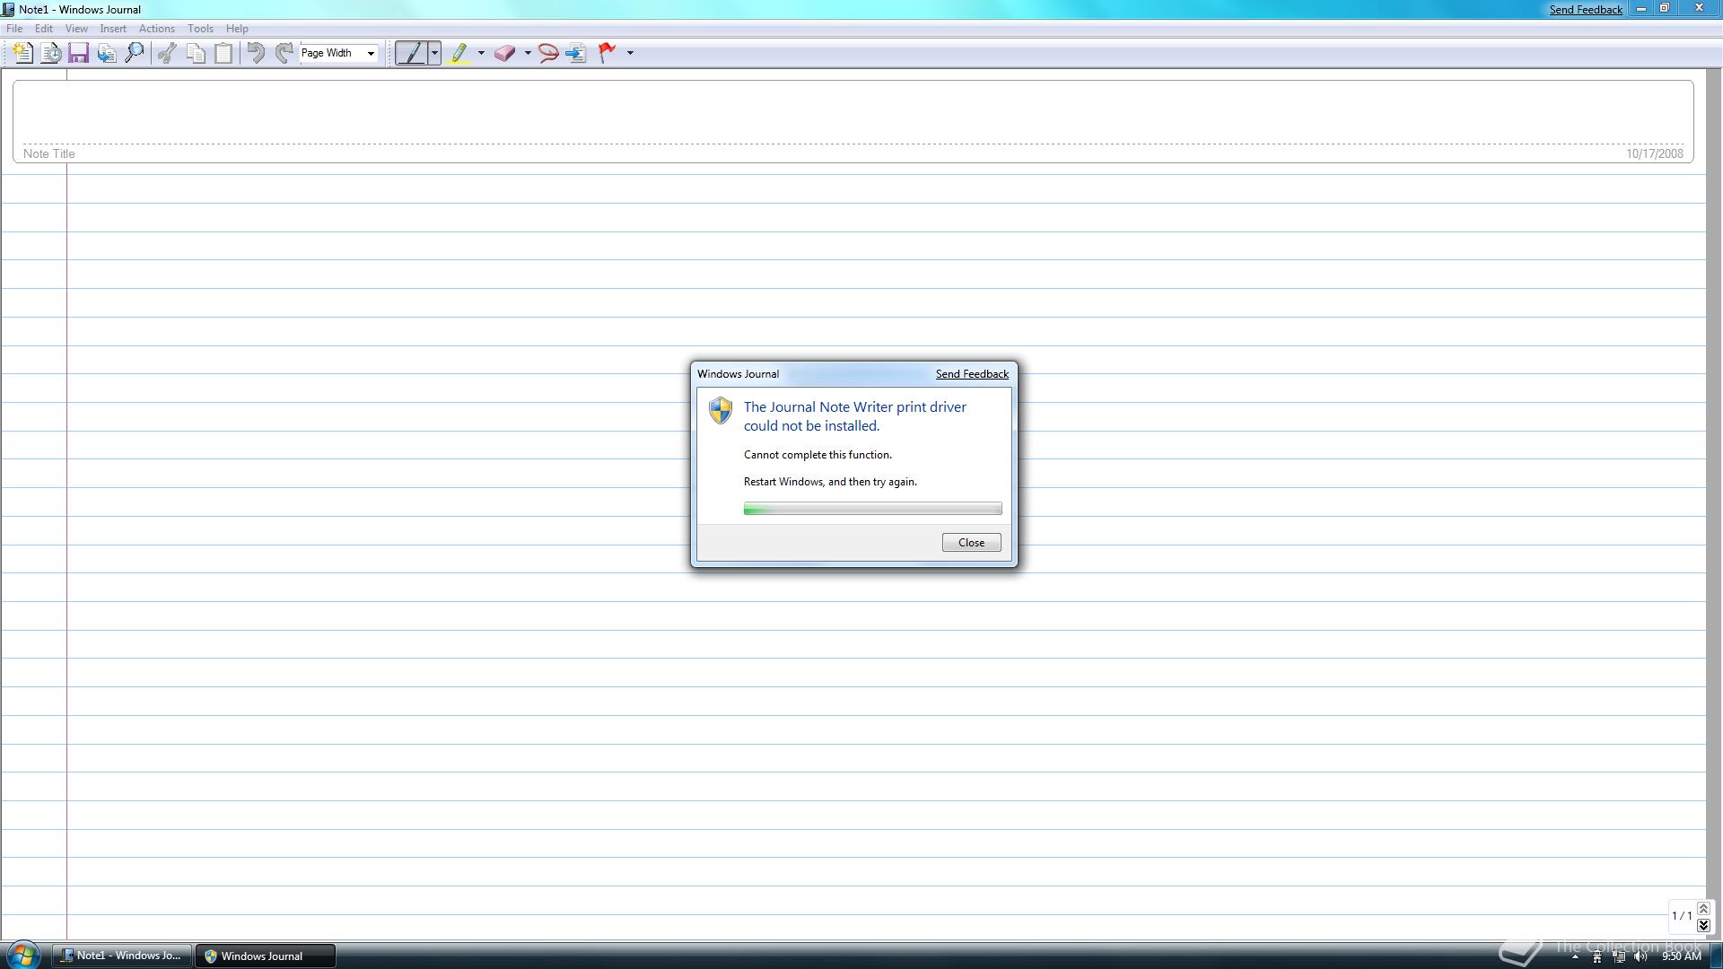Close the print driver error dialog
Screen dimensions: 1723x969
click(971, 543)
